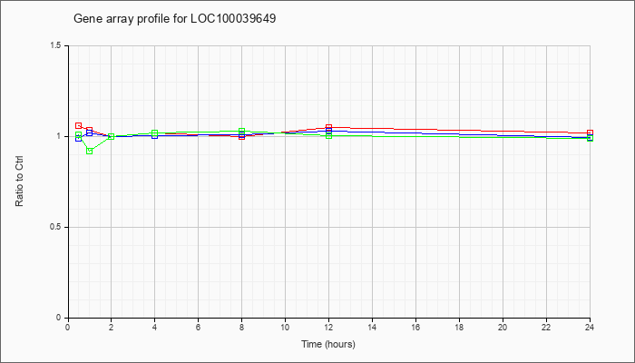The height and width of the screenshot is (363, 635).
Task: Select the 6 tick on the time axis
Action: click(198, 327)
